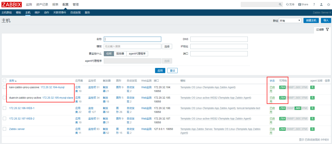
Task: Click the 导入 button
Action: click(x=326, y=20)
